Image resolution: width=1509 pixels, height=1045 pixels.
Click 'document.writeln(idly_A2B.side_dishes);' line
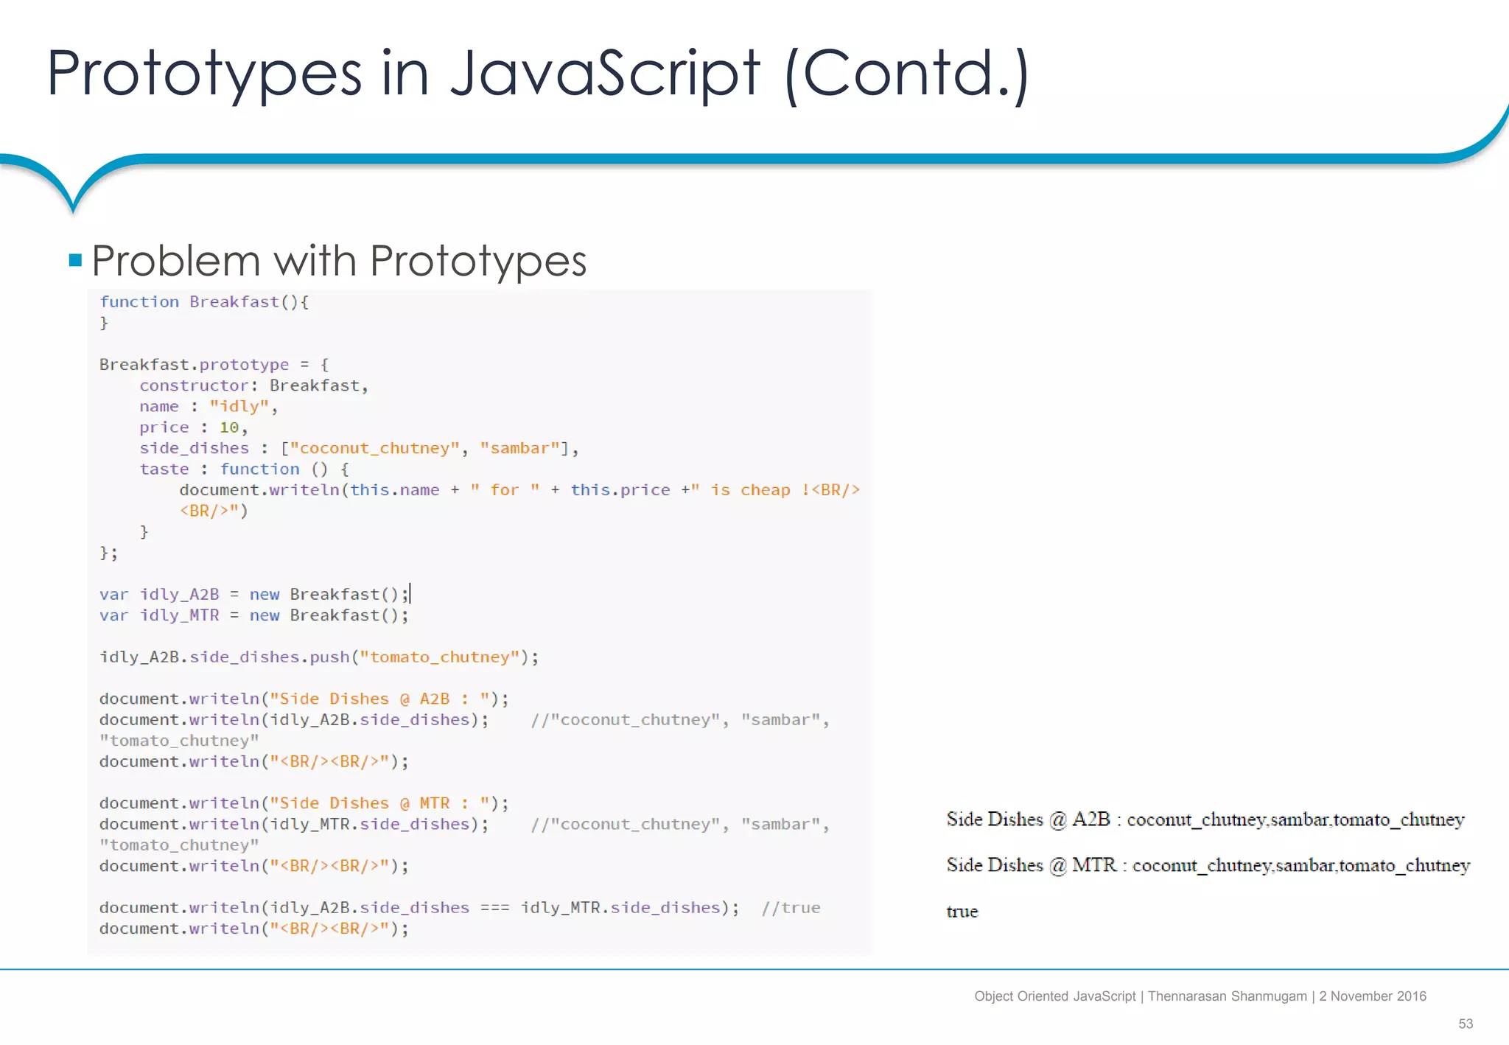click(x=294, y=720)
